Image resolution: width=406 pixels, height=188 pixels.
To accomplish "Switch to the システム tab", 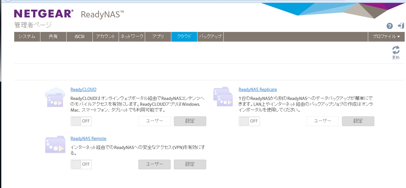I will coord(27,37).
